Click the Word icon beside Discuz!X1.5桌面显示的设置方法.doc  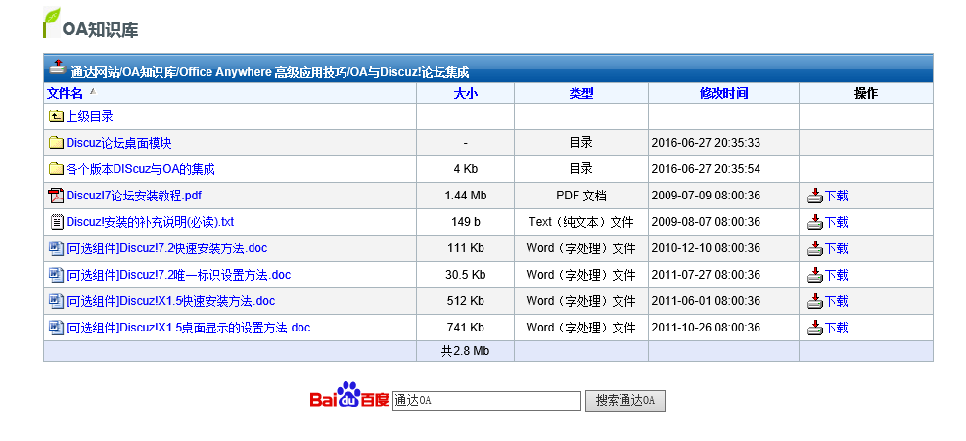point(56,328)
